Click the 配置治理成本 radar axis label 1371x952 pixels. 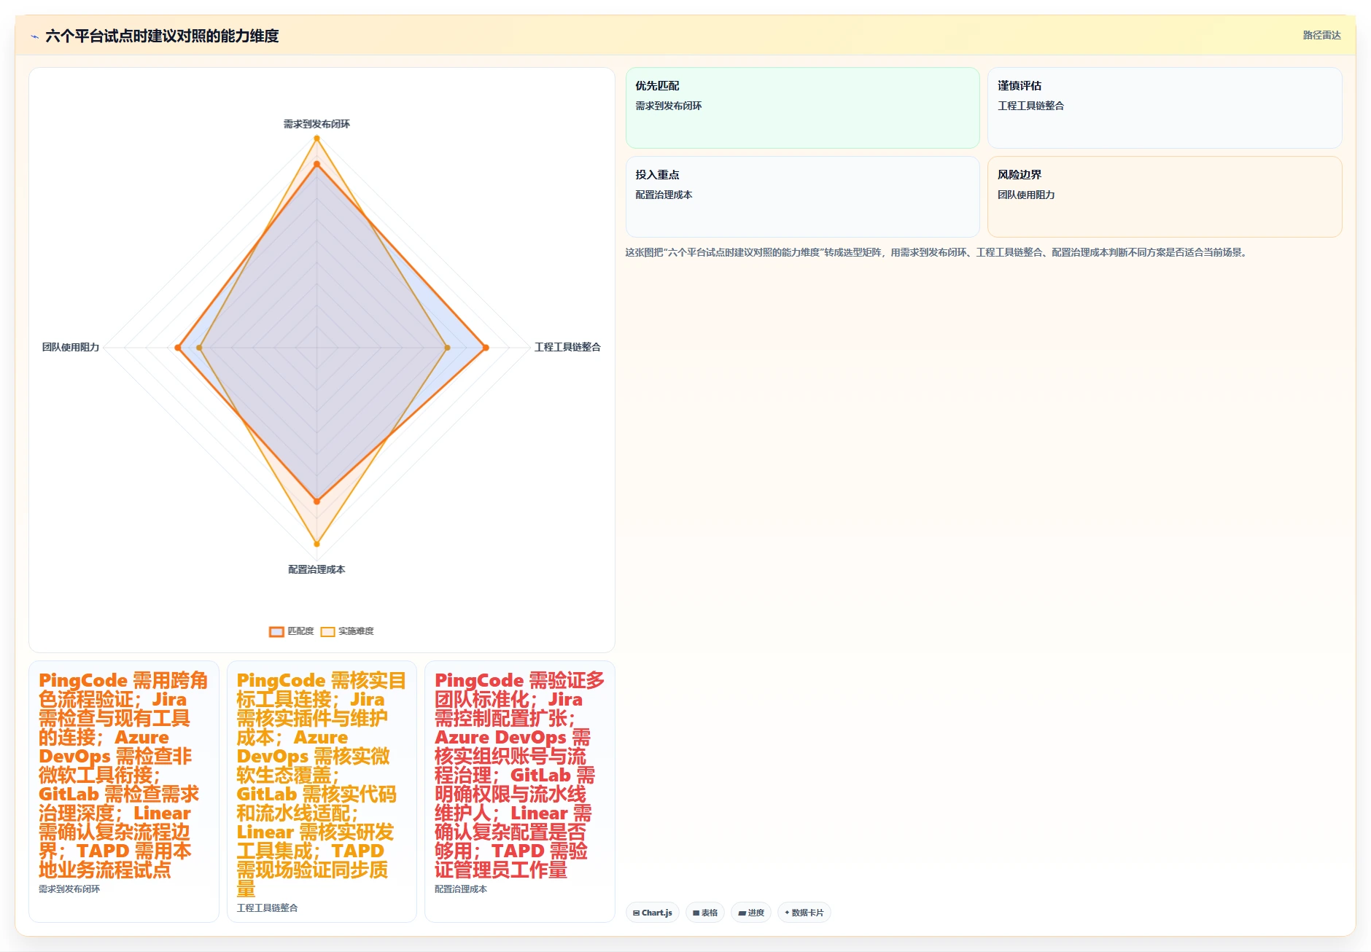pyautogui.click(x=316, y=569)
